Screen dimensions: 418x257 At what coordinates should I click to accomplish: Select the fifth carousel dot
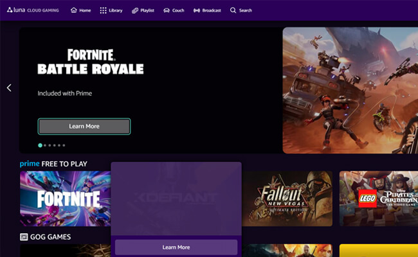pos(59,145)
